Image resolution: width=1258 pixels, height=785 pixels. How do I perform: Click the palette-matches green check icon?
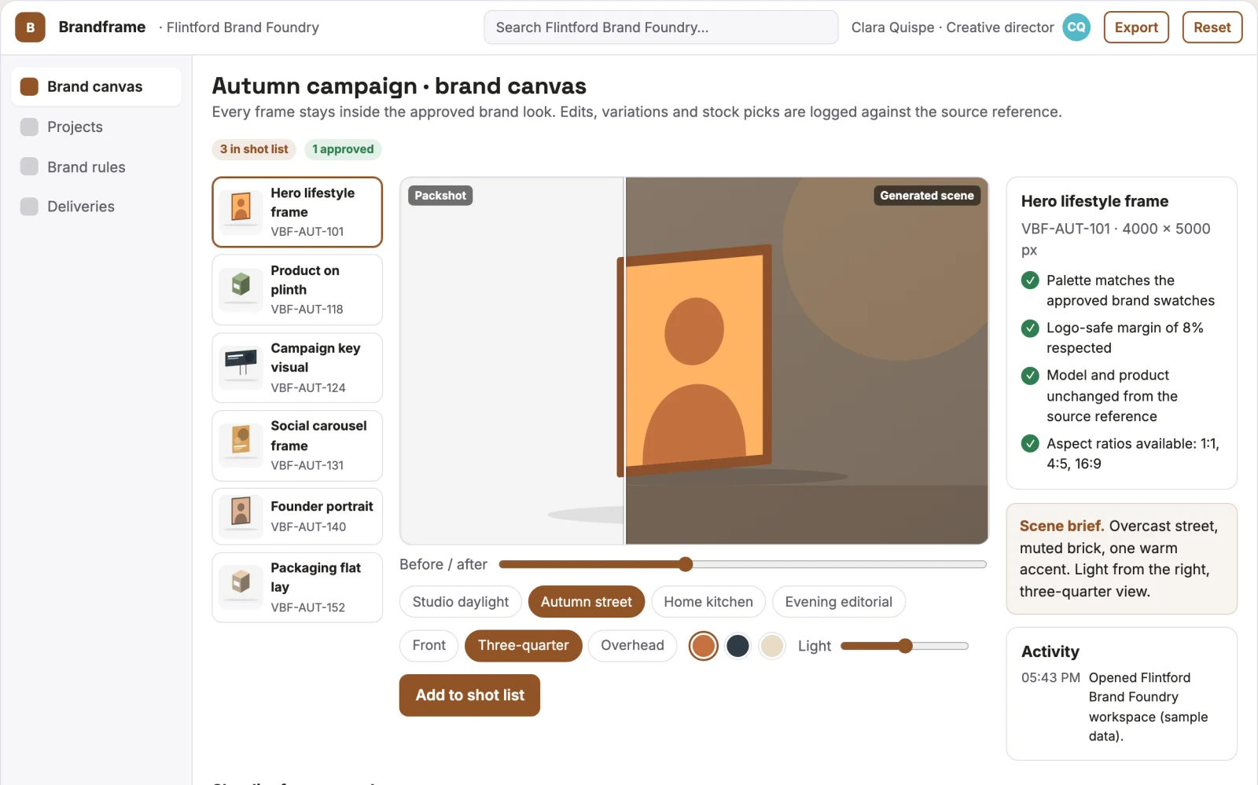(1030, 281)
